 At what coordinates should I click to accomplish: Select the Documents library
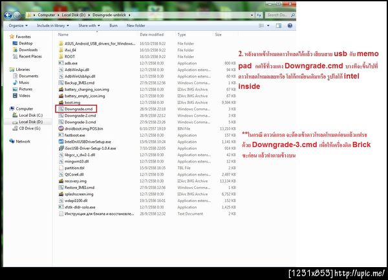(28, 75)
